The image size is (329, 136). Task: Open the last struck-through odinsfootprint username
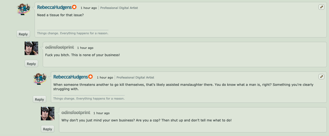tap(76, 113)
